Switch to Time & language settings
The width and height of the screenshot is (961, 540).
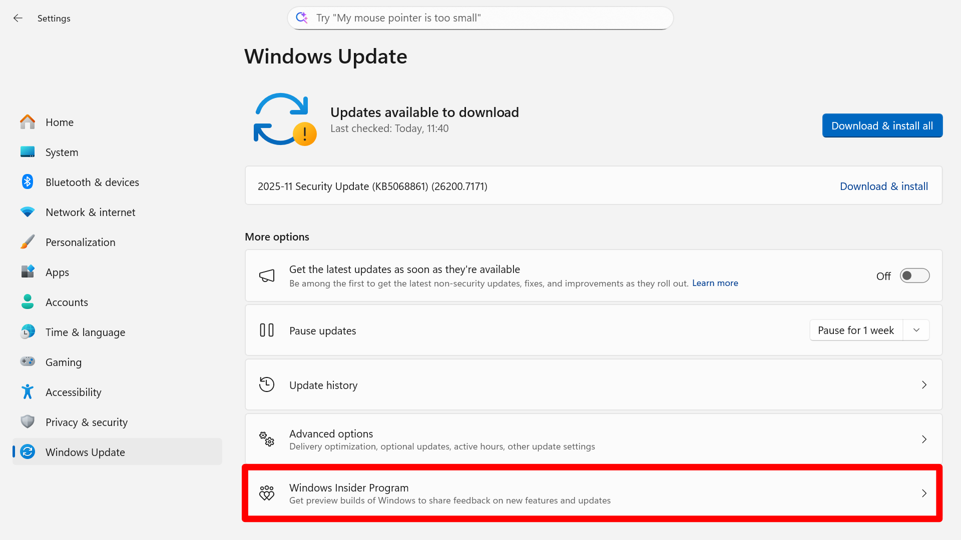click(85, 331)
